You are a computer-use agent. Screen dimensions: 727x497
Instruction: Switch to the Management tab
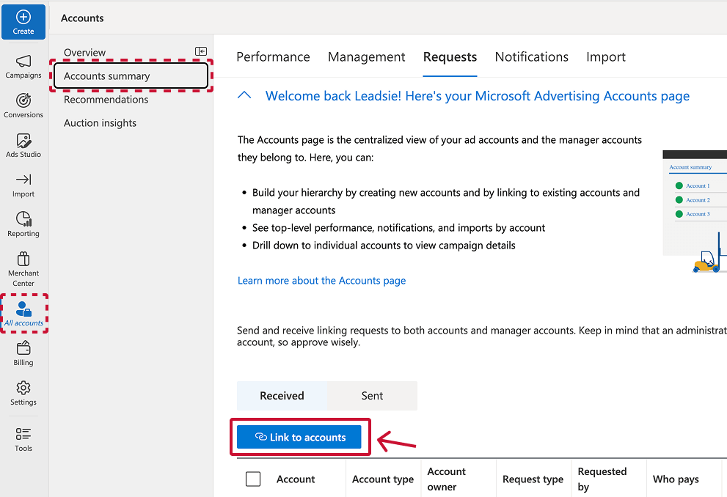point(366,57)
